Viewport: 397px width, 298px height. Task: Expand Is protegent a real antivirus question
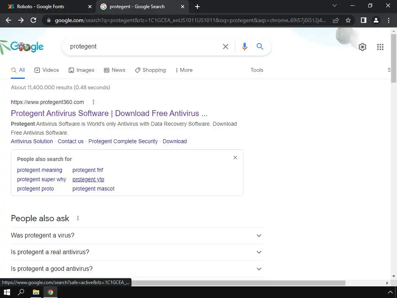point(137,252)
